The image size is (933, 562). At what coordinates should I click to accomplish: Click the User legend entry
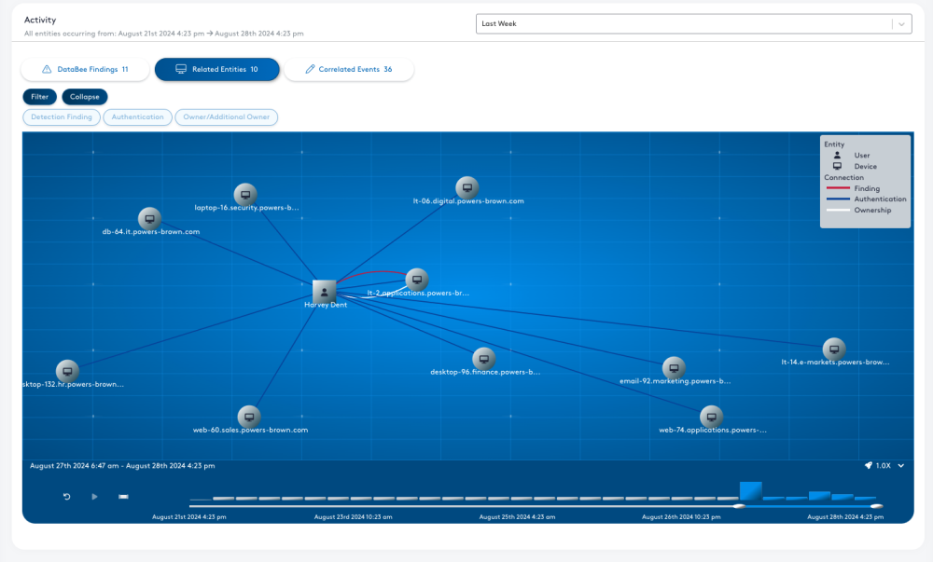(851, 155)
